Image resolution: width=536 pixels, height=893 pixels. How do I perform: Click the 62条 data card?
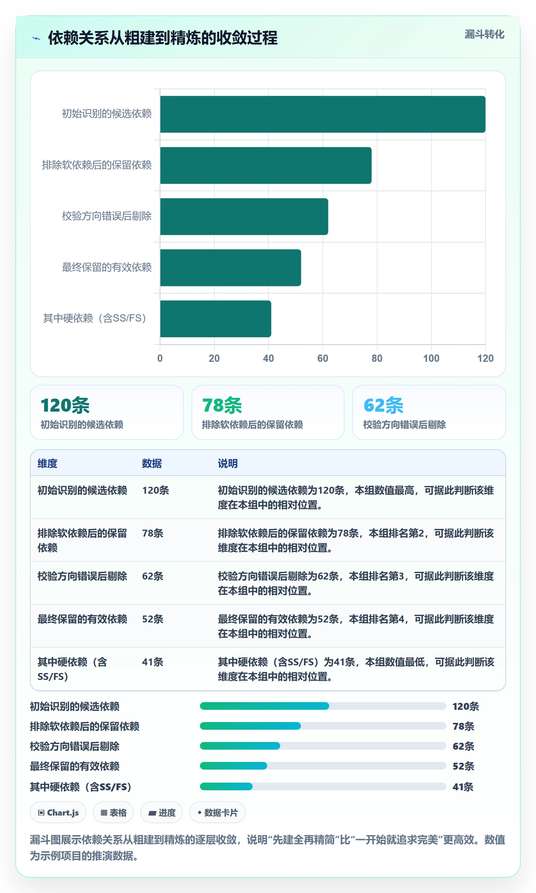pos(429,412)
